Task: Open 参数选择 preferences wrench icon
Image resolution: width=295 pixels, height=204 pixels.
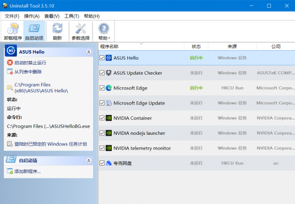Action: pos(80,28)
